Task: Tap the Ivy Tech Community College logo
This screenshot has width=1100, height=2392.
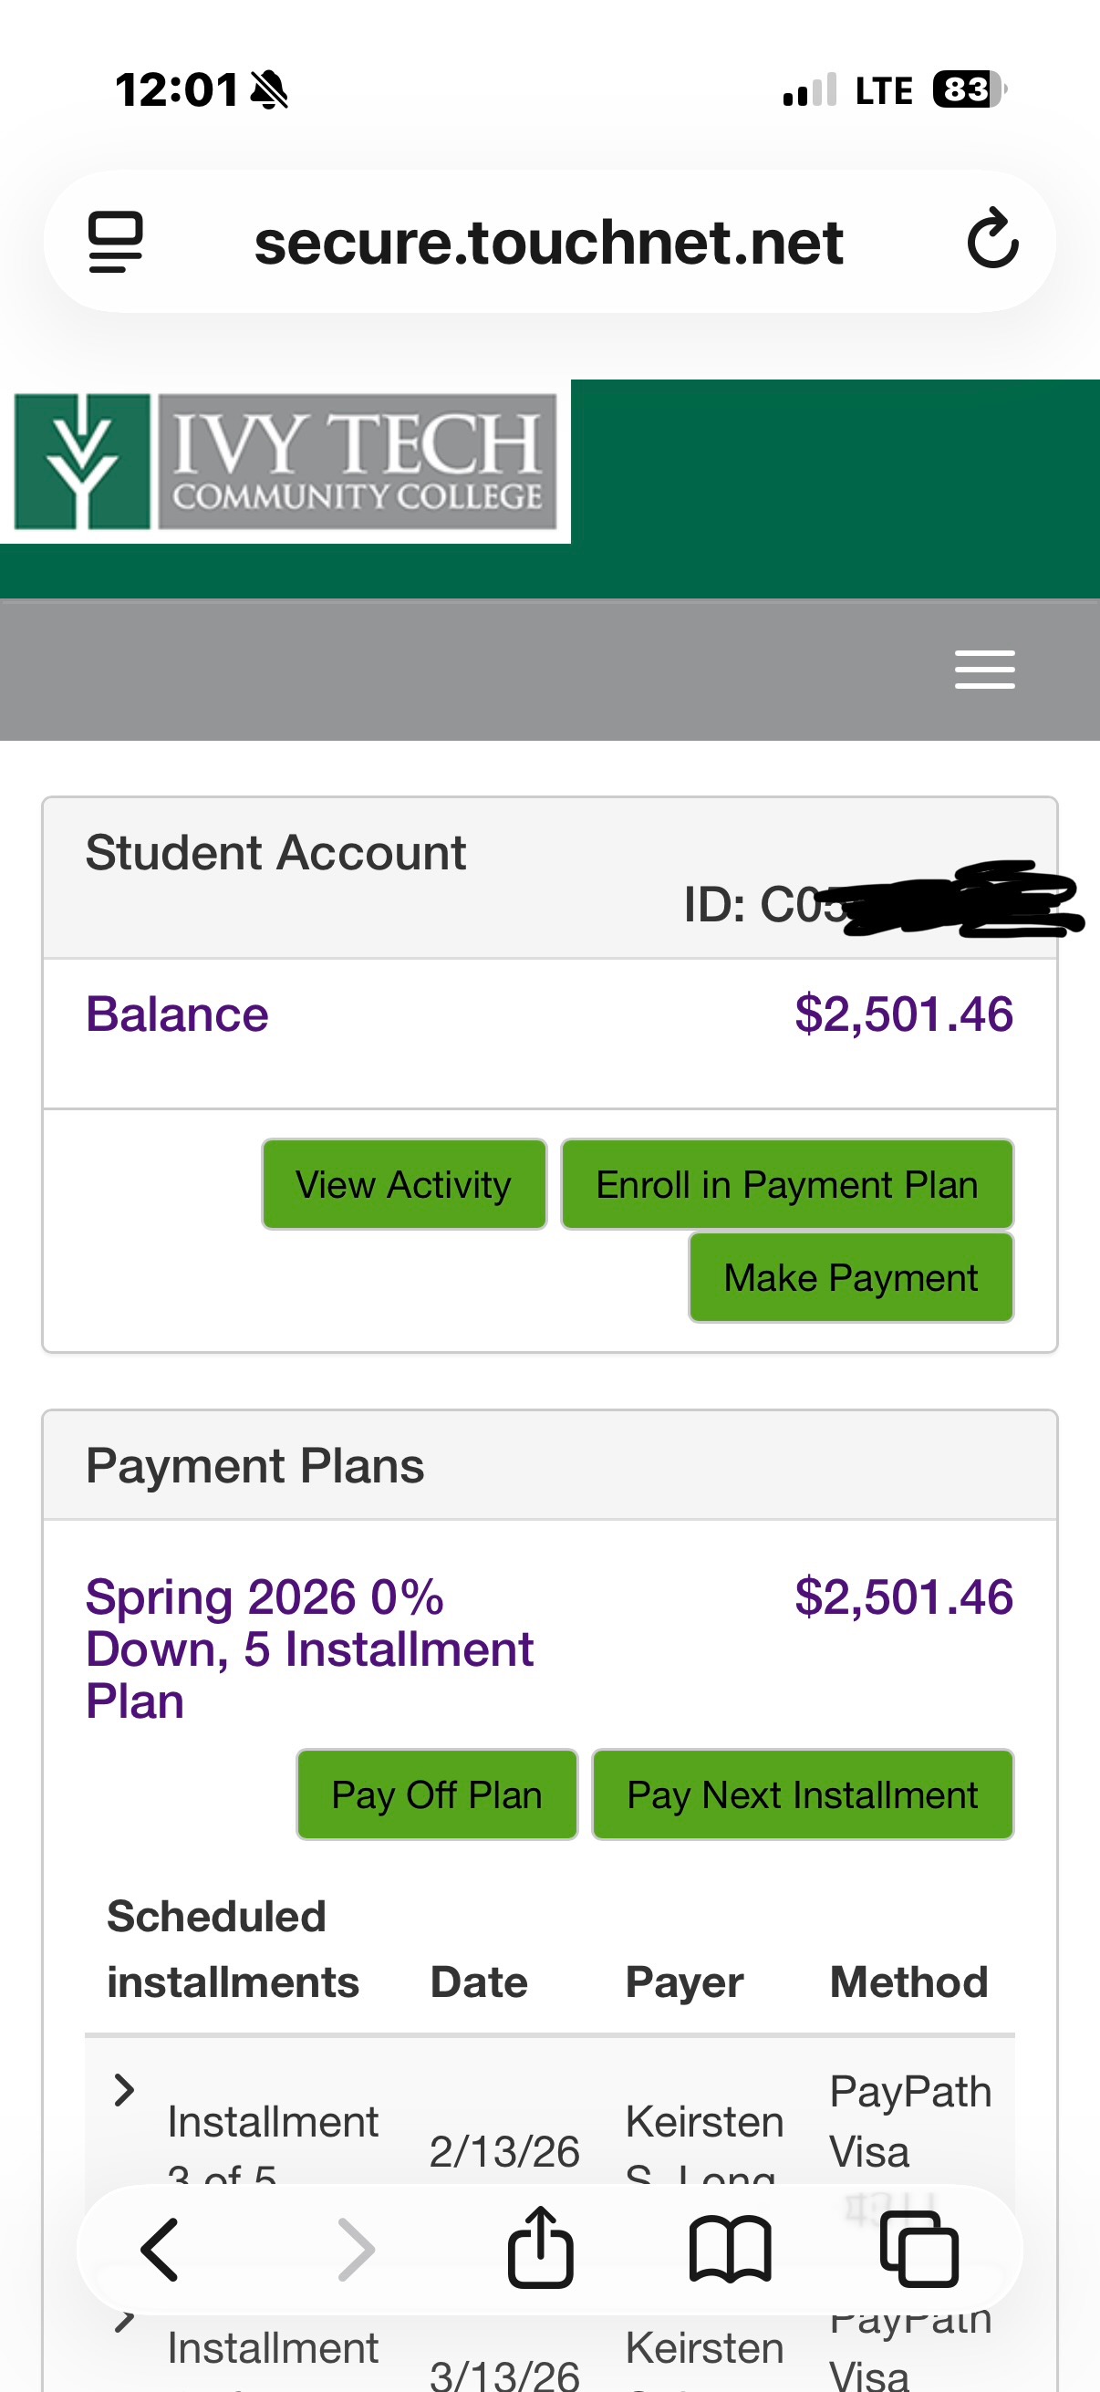Action: (285, 462)
